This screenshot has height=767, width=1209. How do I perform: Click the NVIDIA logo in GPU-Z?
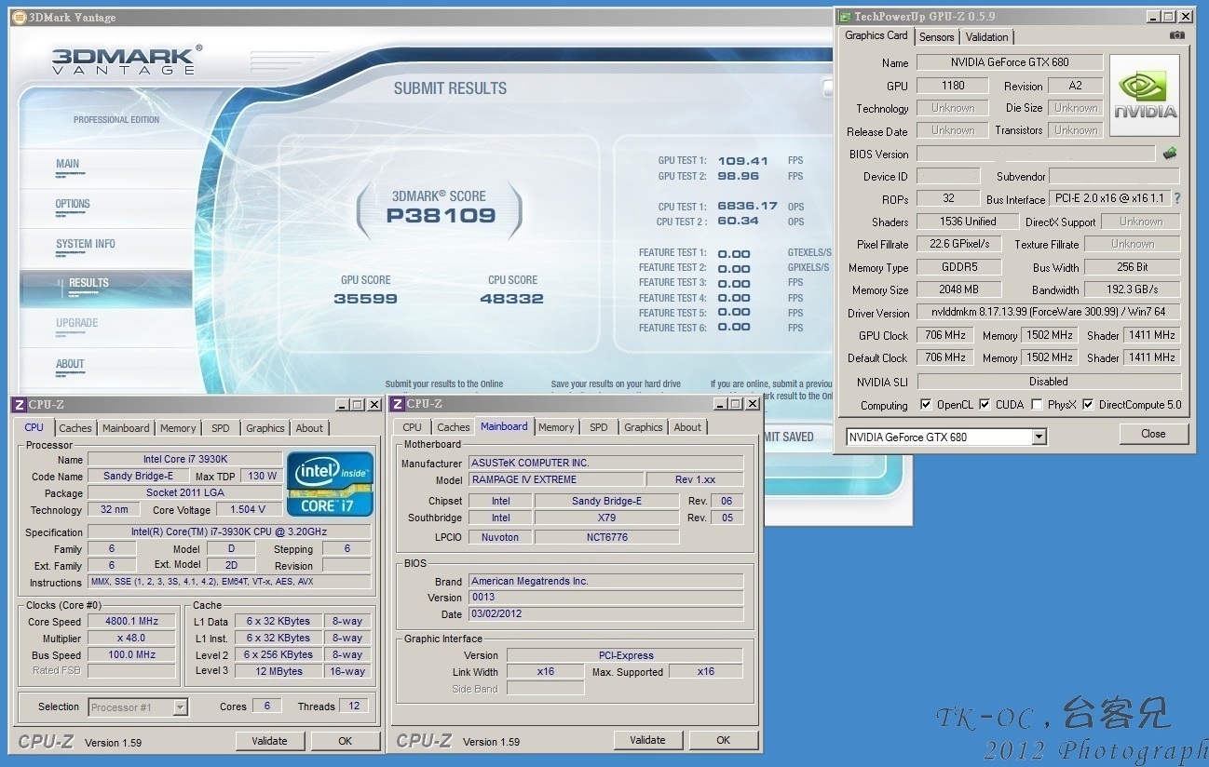pyautogui.click(x=1144, y=96)
